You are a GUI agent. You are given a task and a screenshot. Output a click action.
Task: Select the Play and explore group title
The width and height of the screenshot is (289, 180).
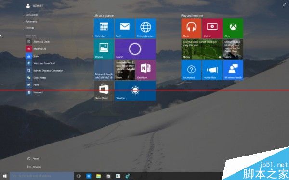click(192, 16)
